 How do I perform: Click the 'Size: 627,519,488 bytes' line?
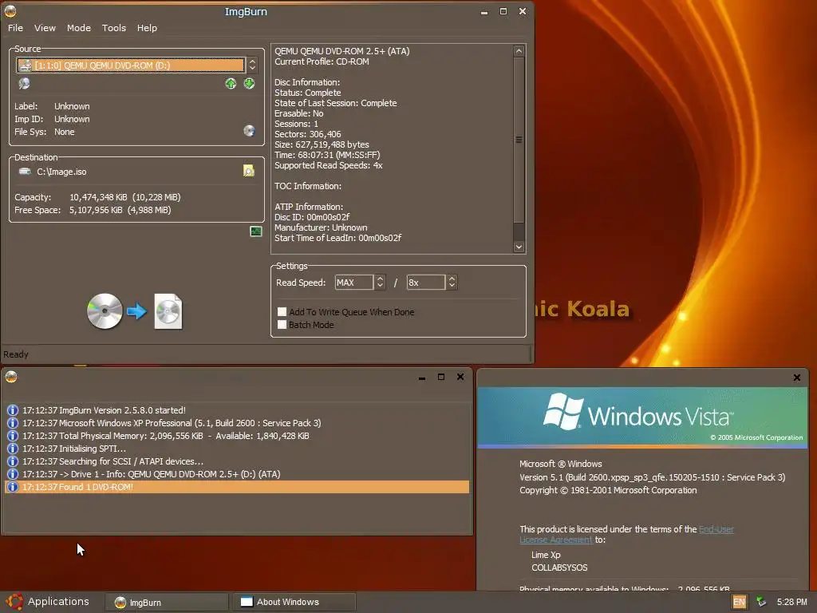point(322,144)
